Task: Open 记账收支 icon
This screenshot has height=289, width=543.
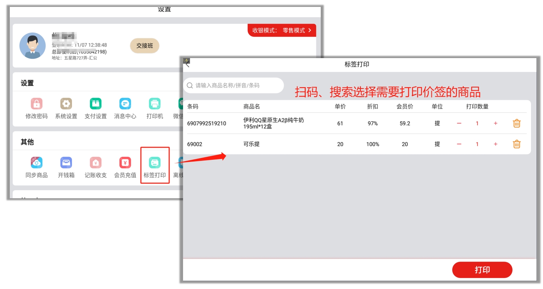Action: 96,163
